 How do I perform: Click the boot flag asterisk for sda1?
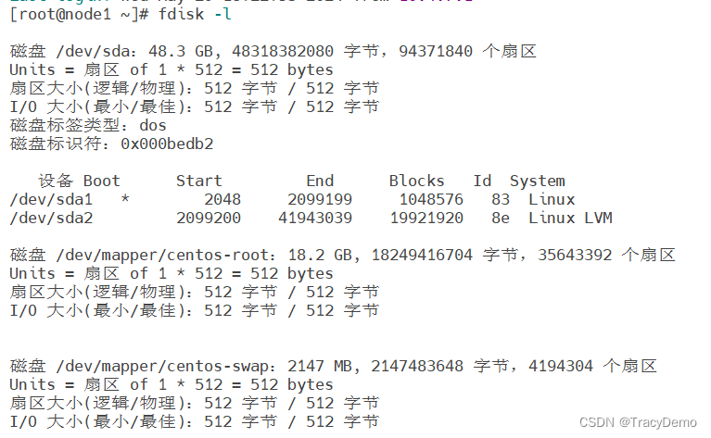pyautogui.click(x=125, y=199)
